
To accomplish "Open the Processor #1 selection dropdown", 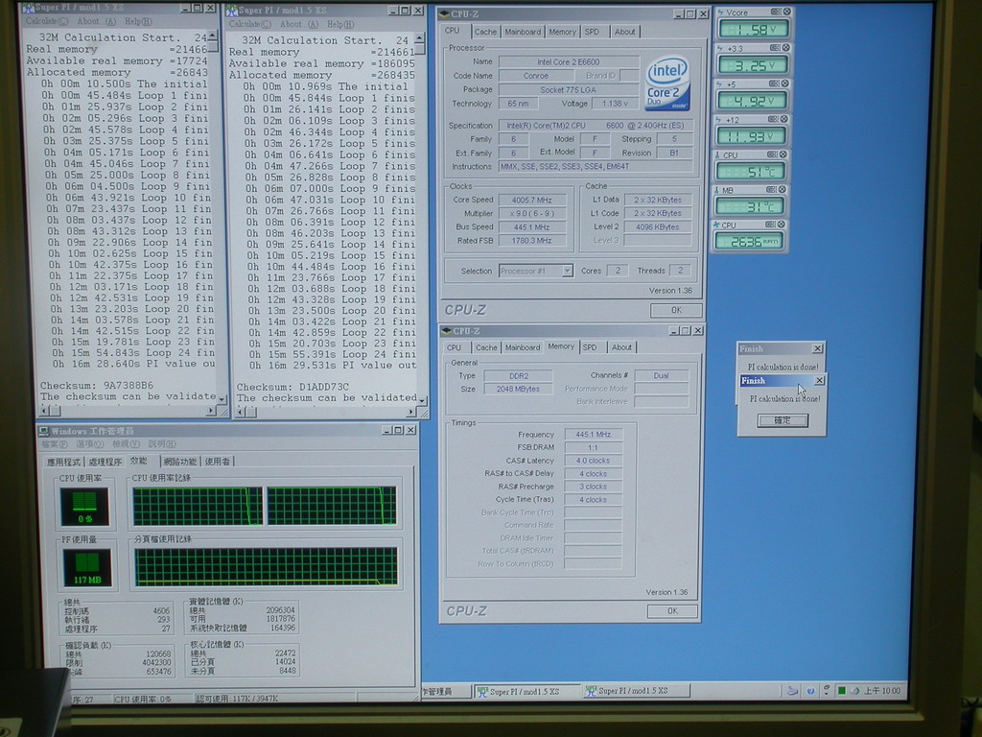I will 567,271.
